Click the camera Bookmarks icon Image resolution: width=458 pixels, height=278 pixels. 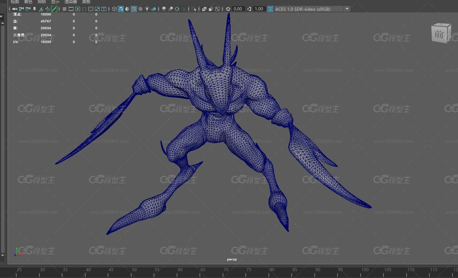click(35, 9)
